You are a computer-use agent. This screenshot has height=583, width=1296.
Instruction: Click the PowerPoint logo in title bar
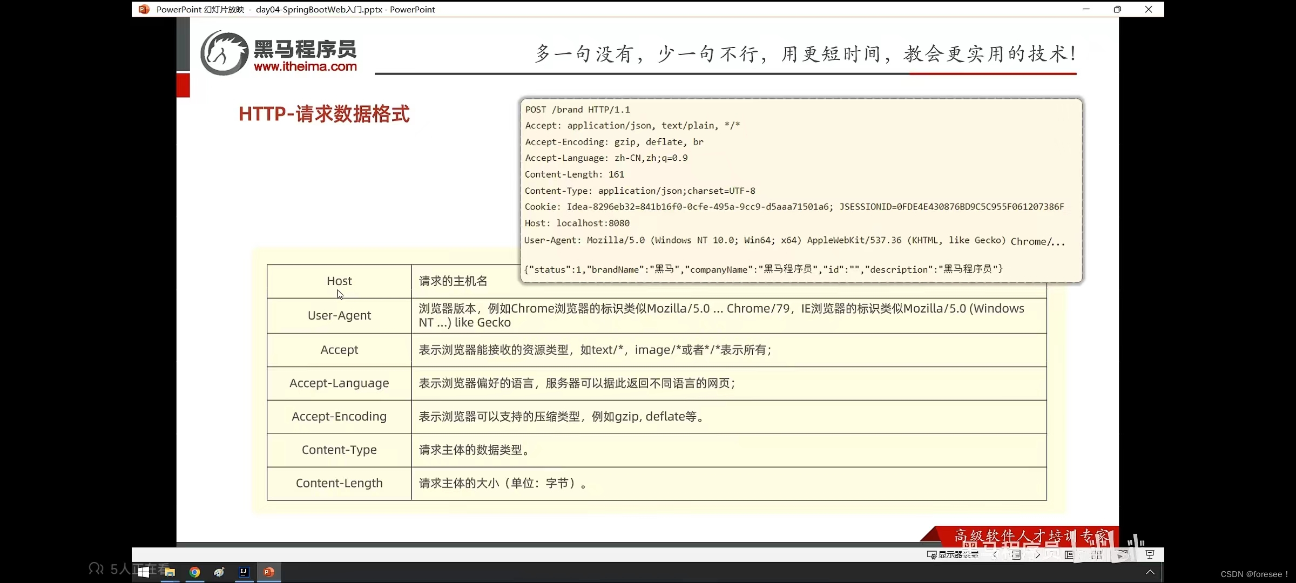tap(144, 9)
